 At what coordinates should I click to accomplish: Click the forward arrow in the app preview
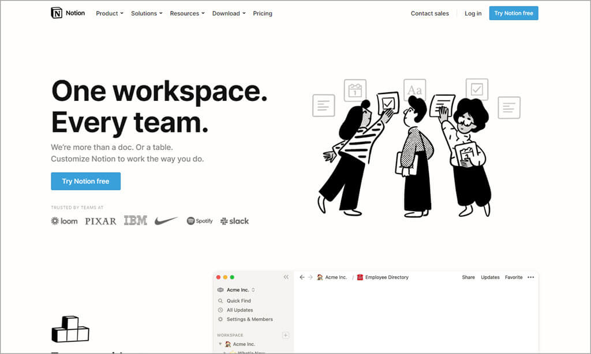pyautogui.click(x=310, y=277)
